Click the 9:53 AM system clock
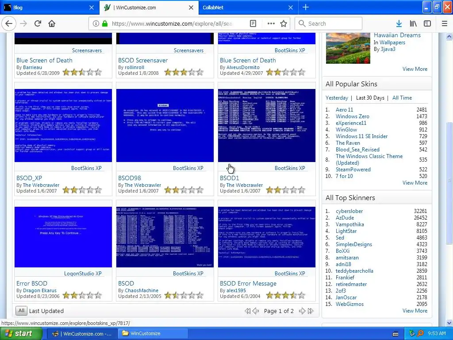 [x=437, y=334]
